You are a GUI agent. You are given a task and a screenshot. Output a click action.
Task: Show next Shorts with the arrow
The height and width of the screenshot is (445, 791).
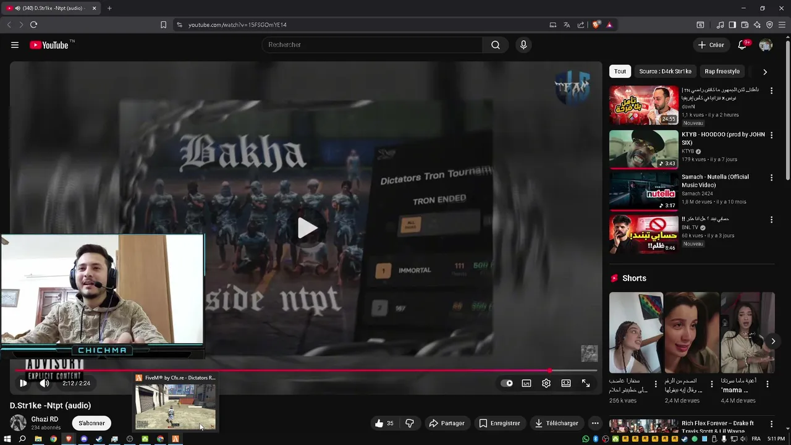[x=773, y=341]
